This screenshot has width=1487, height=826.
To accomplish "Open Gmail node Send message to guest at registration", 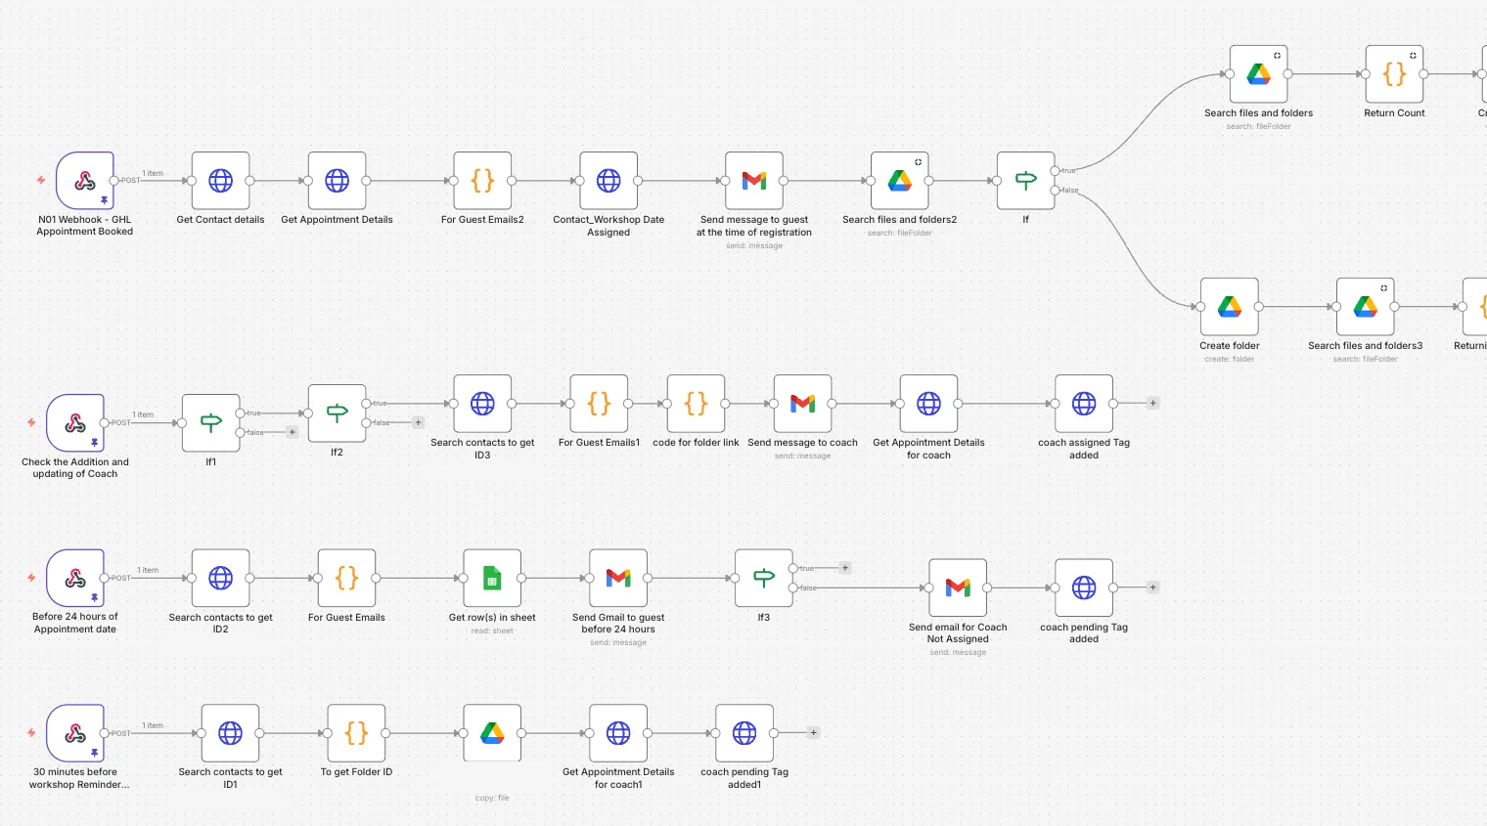I will (x=754, y=180).
